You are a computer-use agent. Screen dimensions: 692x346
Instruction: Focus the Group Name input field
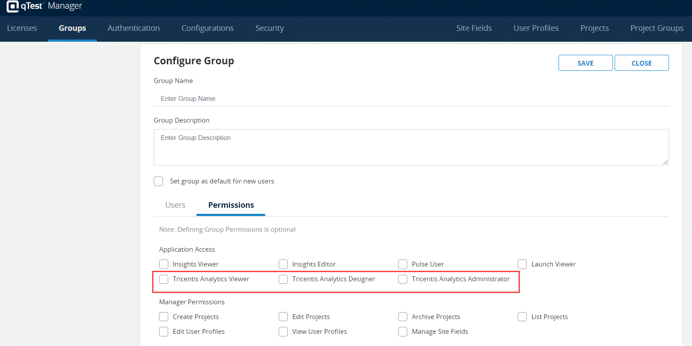click(411, 99)
